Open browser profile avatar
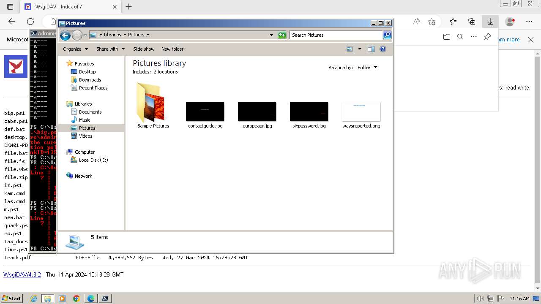 pos(510,22)
